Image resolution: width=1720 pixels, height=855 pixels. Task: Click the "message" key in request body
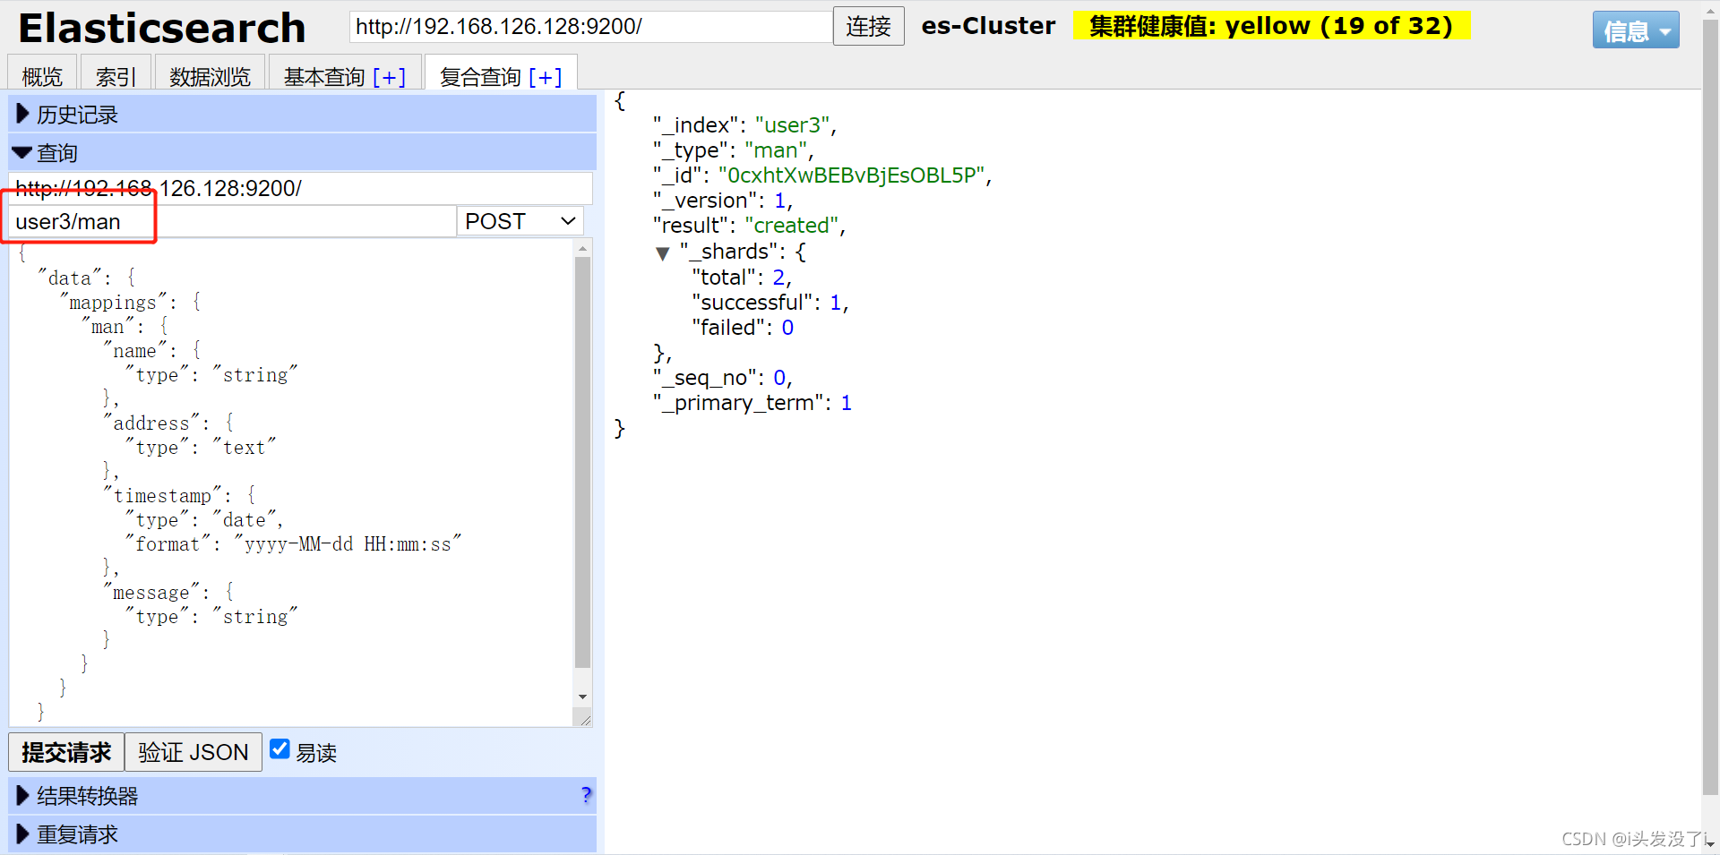click(x=151, y=593)
